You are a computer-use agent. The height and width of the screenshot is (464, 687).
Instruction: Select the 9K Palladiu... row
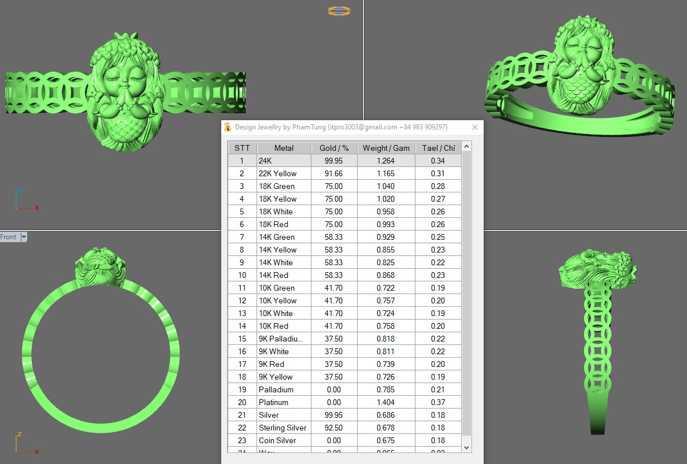pos(344,339)
